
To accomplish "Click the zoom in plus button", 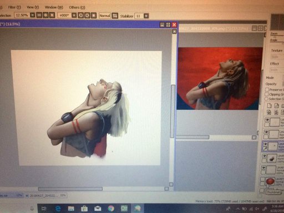I will tap(45, 15).
